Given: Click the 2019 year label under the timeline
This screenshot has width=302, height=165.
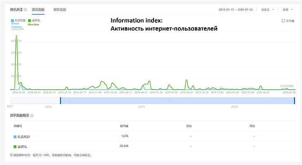Looking at the screenshot, I should (141, 106).
